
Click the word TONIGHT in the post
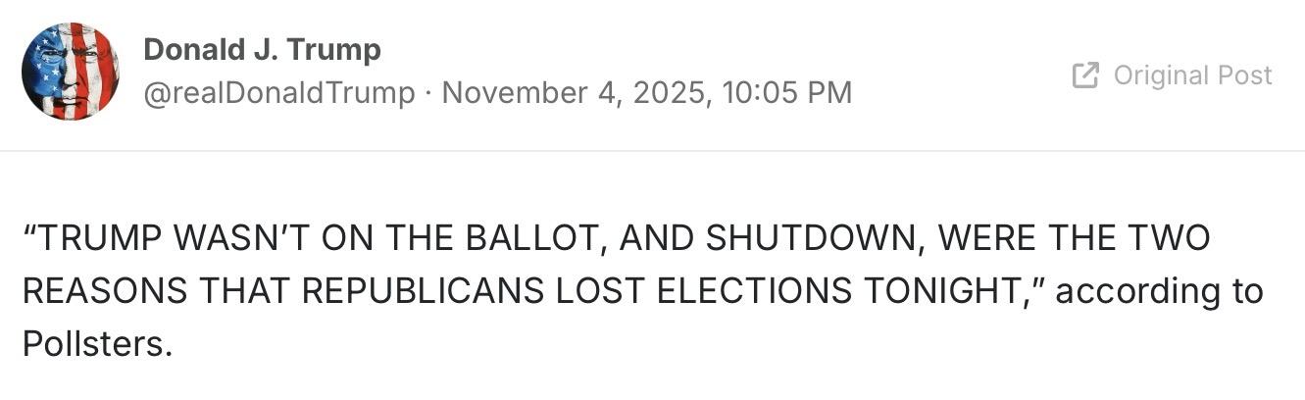[x=944, y=291]
